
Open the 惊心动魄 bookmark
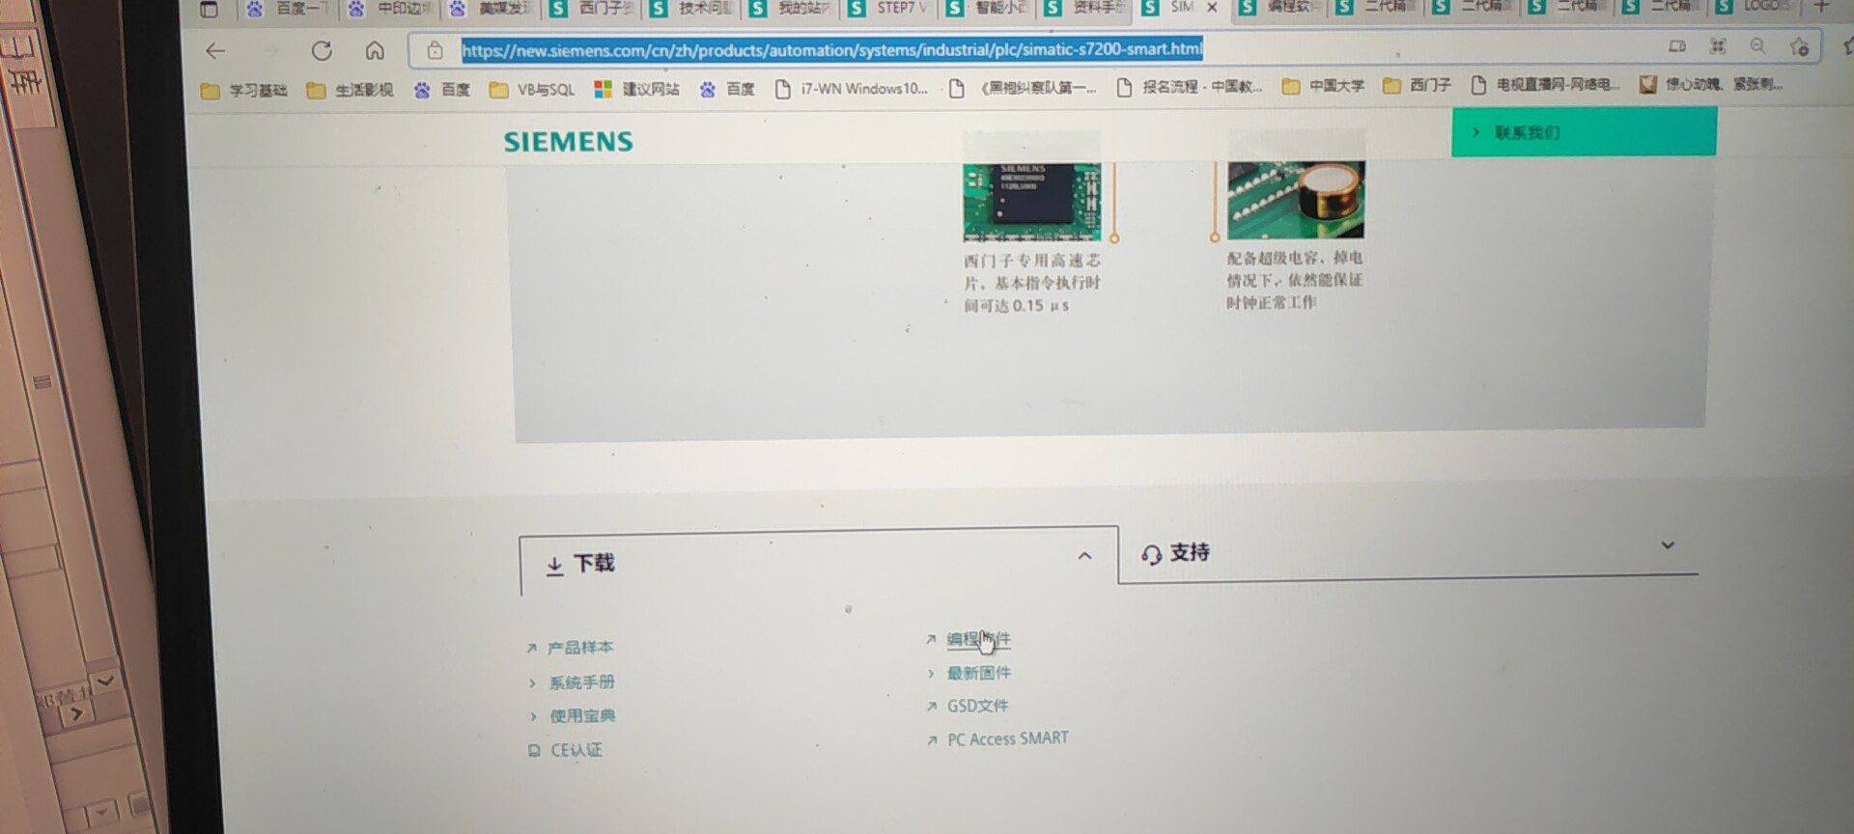tap(1711, 84)
